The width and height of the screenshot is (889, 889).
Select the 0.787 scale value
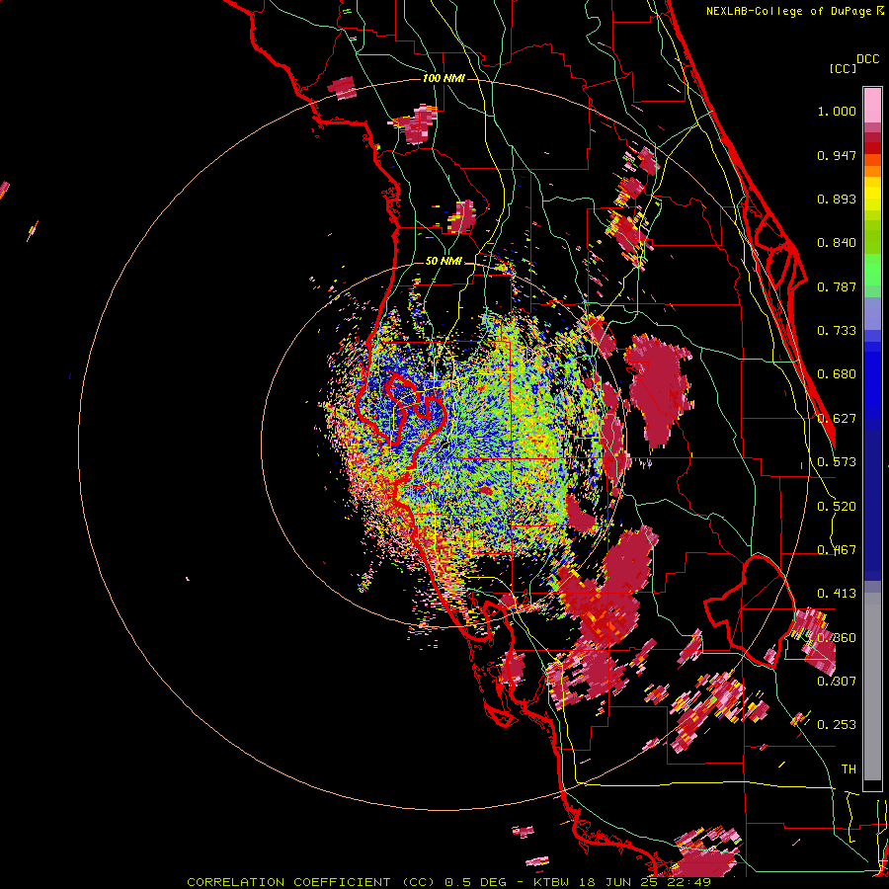[x=837, y=286]
